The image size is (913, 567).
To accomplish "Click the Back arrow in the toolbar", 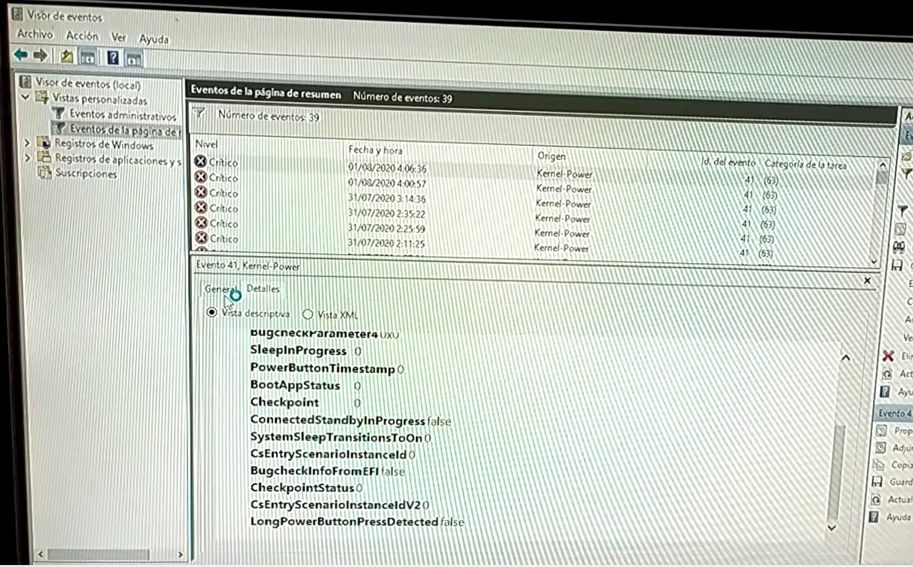I will 21,55.
